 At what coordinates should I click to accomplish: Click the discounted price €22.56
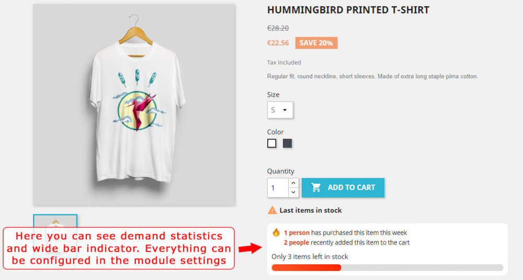278,43
